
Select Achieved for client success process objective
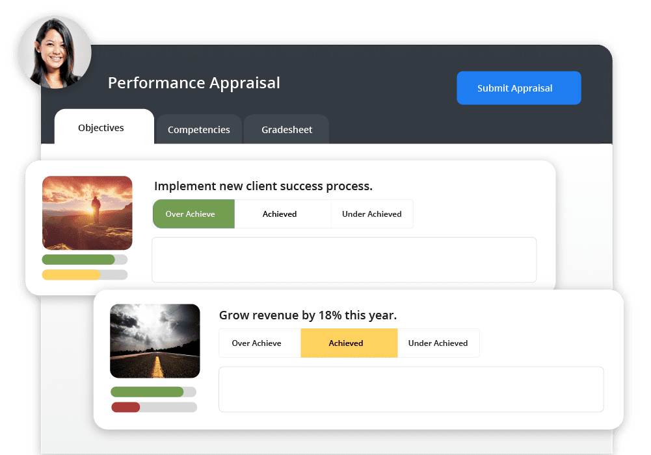[283, 214]
